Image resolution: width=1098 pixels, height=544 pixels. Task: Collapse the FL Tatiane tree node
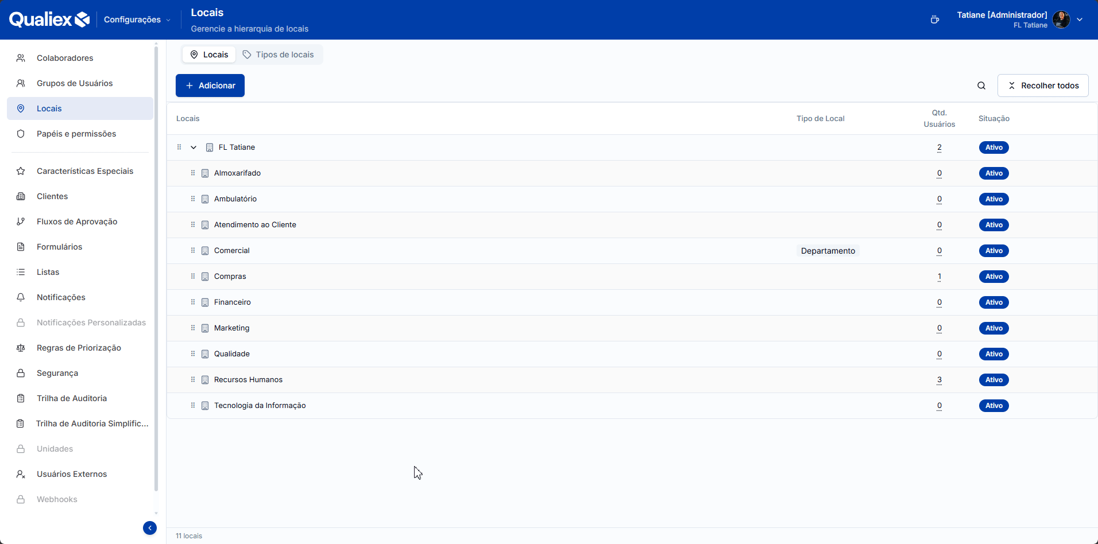pos(194,147)
